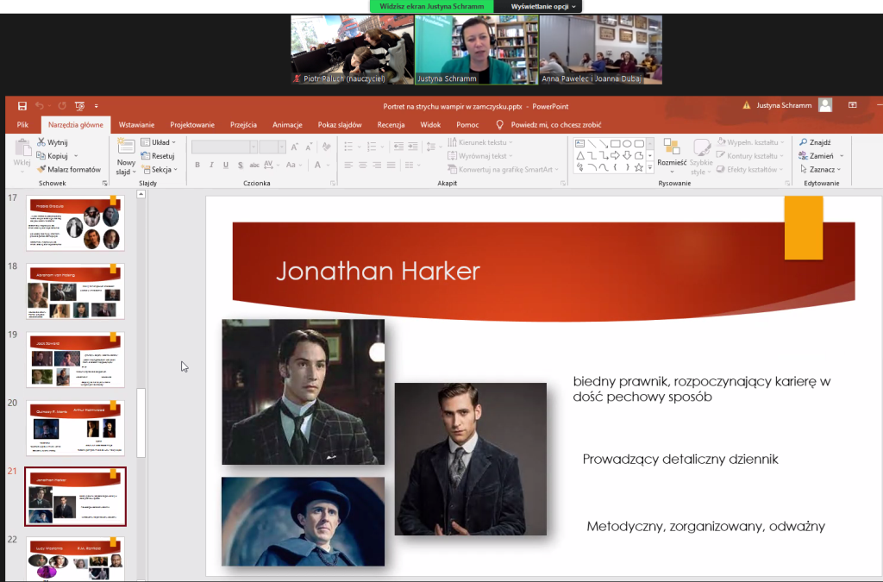Click the font color button
The image size is (883, 582).
click(318, 166)
